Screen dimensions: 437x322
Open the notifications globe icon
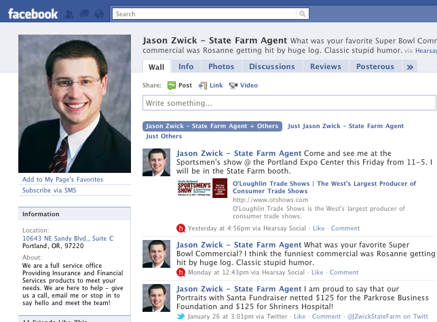[99, 14]
